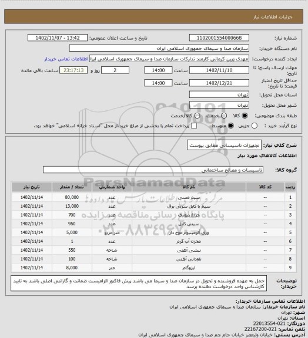Select the کالا radio button

245,116
